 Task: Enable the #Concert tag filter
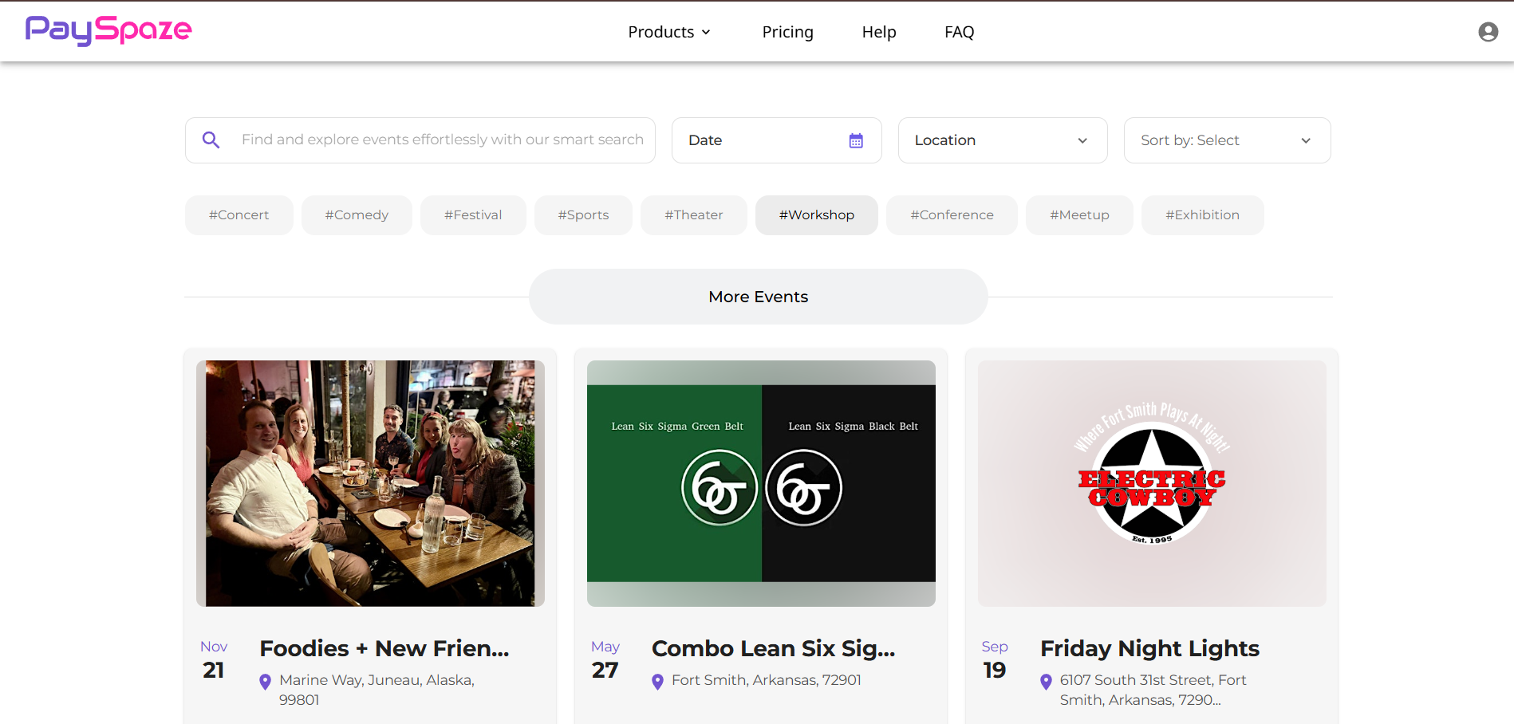[x=239, y=215]
